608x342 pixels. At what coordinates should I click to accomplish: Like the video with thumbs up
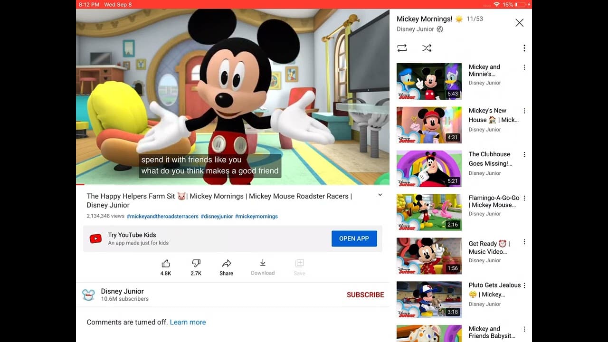pyautogui.click(x=166, y=264)
